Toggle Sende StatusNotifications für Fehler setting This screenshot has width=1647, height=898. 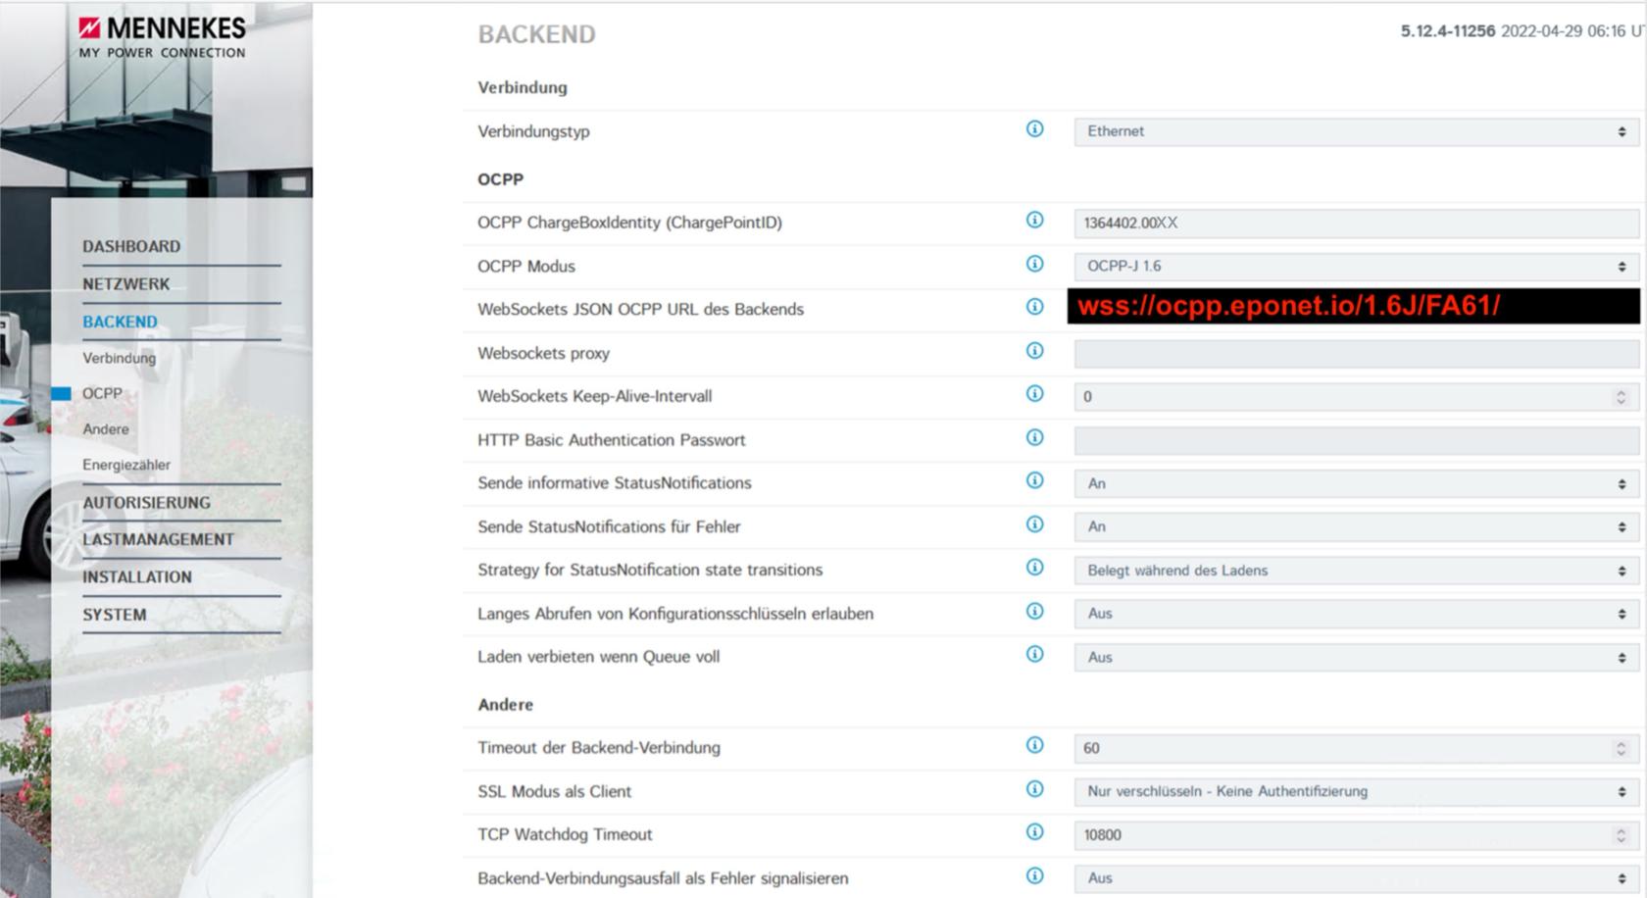pos(1356,527)
